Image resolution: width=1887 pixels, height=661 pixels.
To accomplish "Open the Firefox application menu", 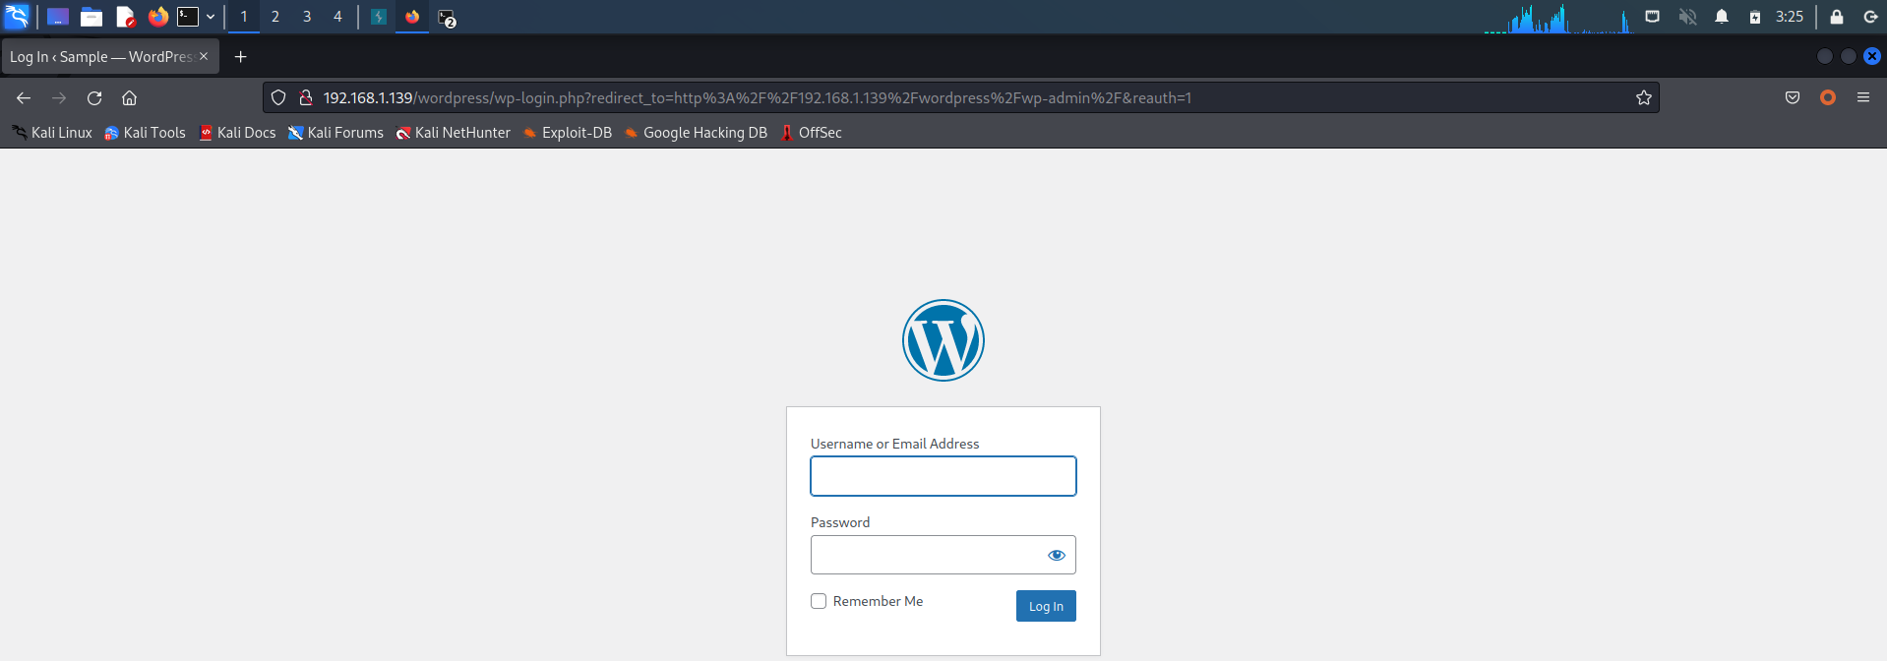I will pyautogui.click(x=1863, y=98).
